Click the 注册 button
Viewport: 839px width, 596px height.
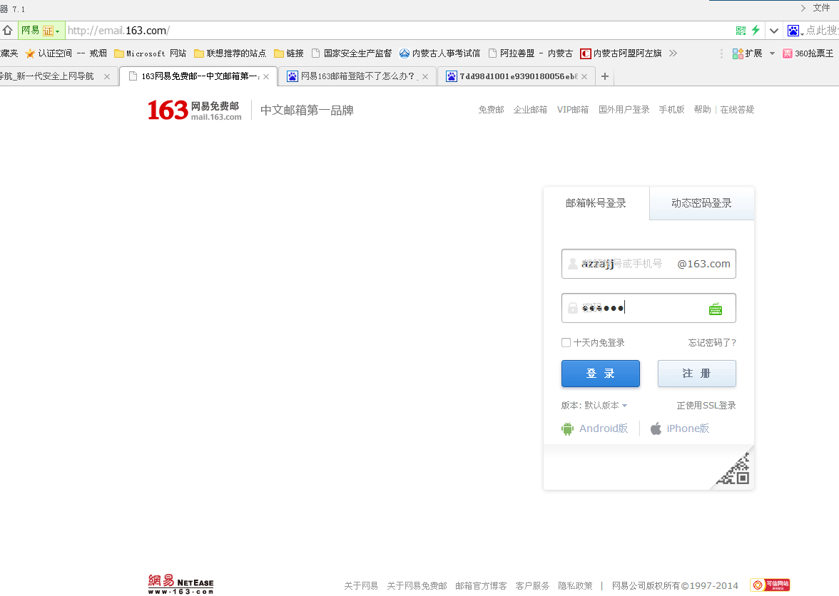pyautogui.click(x=696, y=373)
